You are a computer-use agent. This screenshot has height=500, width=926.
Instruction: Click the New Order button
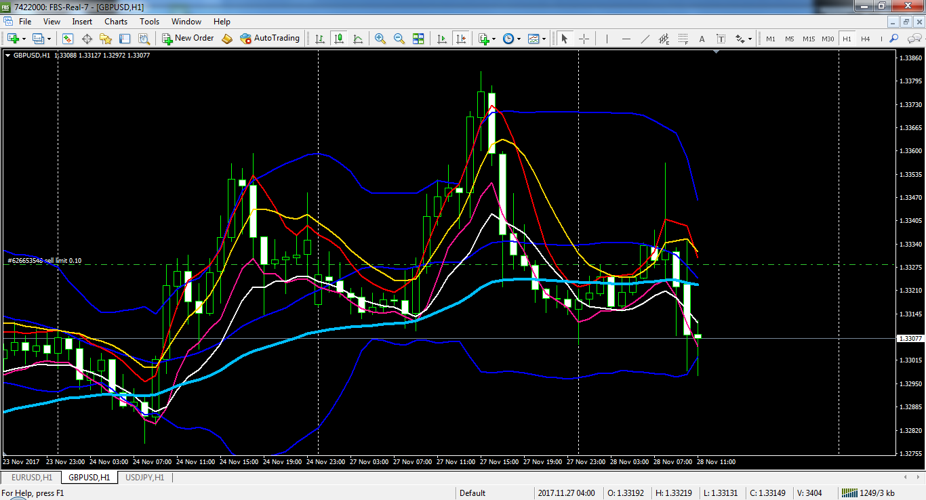pos(188,39)
